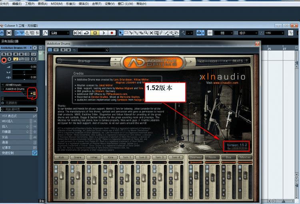Toggle the Show Inspector toolbar button

point(17,33)
